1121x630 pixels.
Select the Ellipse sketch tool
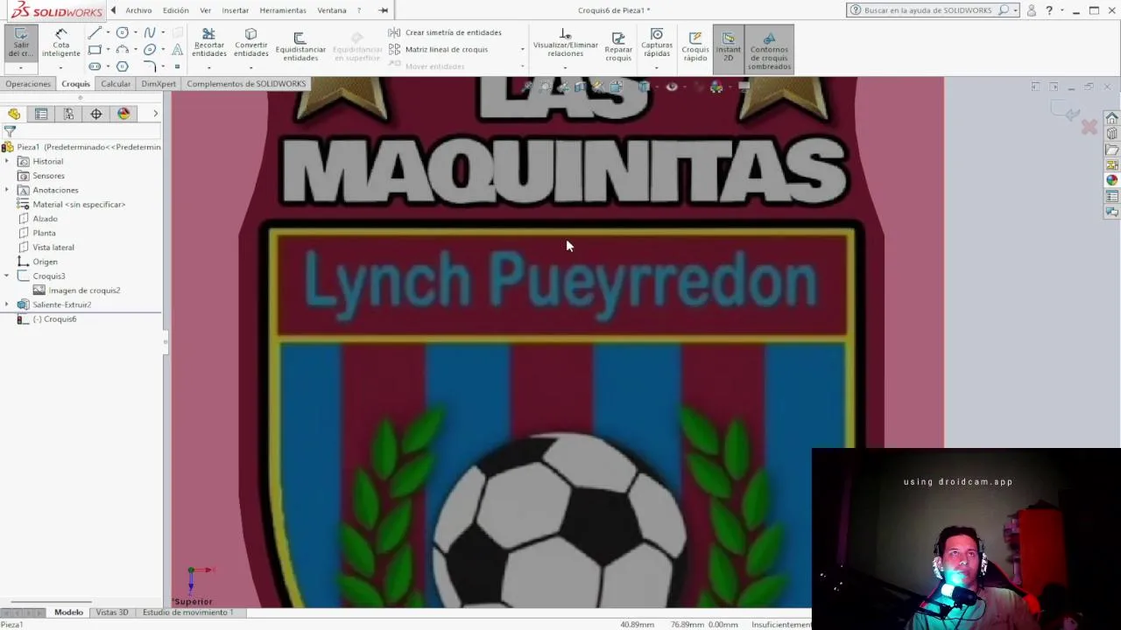(x=150, y=50)
